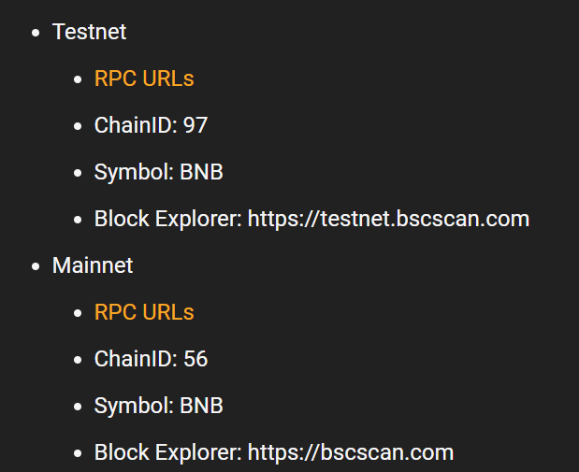Click the bullet next to ChainID: 97

[x=78, y=126]
